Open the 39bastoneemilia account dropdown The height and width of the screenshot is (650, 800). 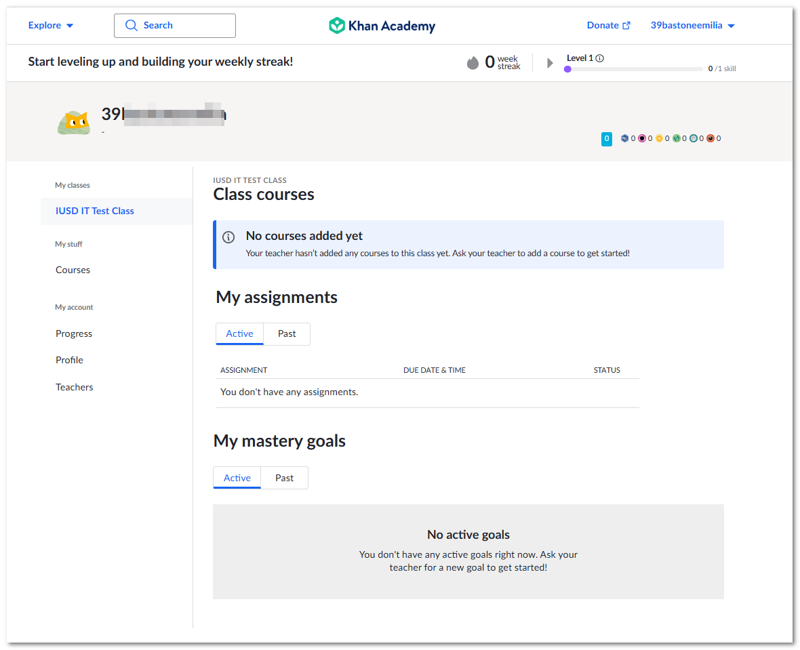[692, 26]
